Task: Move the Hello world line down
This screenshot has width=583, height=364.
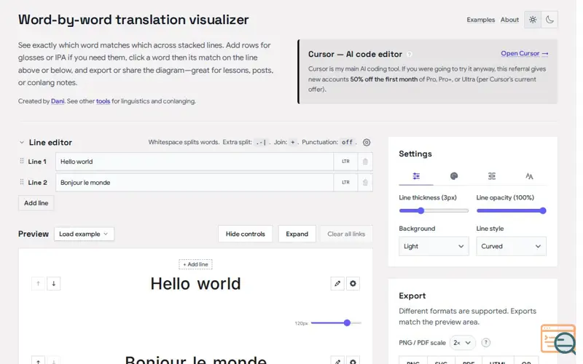Action: tap(53, 284)
